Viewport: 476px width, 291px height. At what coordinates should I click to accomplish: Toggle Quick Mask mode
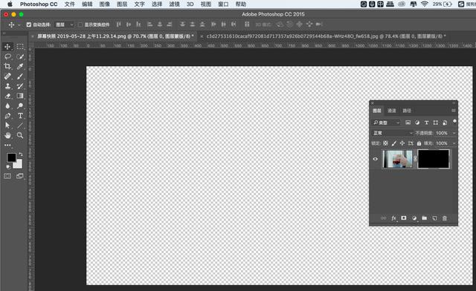7,176
